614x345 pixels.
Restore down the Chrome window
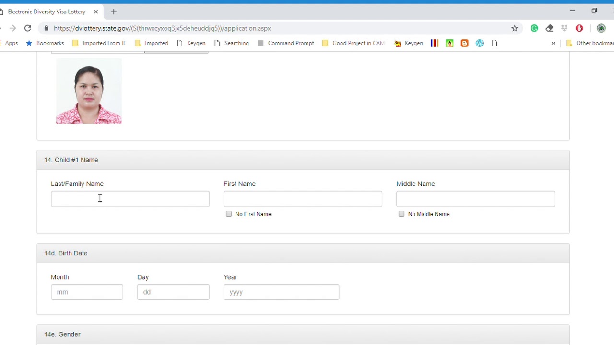594,11
